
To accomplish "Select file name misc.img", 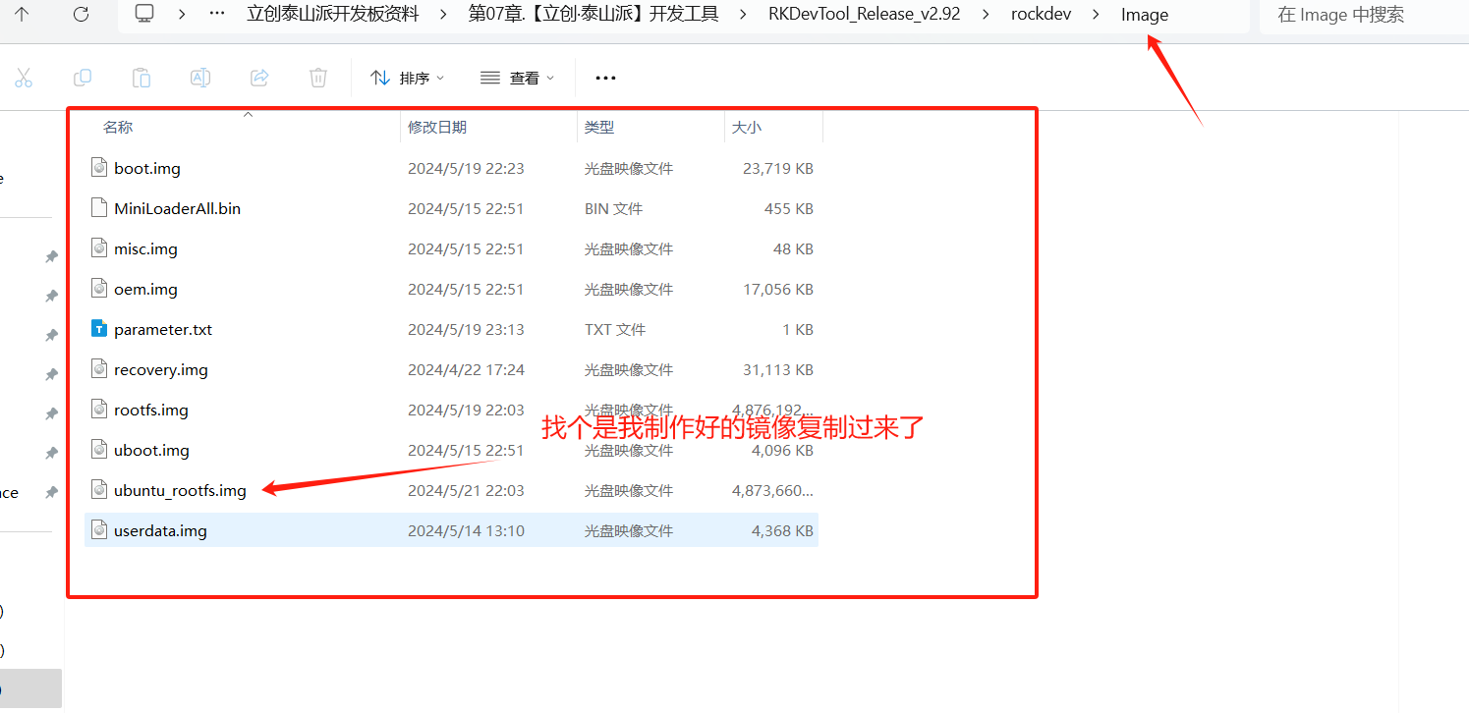I will point(145,248).
